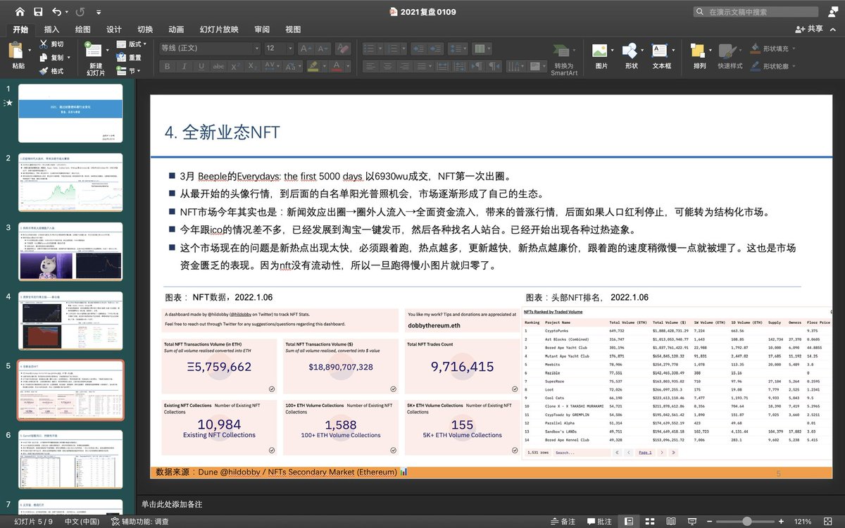Image resolution: width=845 pixels, height=528 pixels.
Task: Collapse the ribbon with chevron arrow
Action: [832, 29]
